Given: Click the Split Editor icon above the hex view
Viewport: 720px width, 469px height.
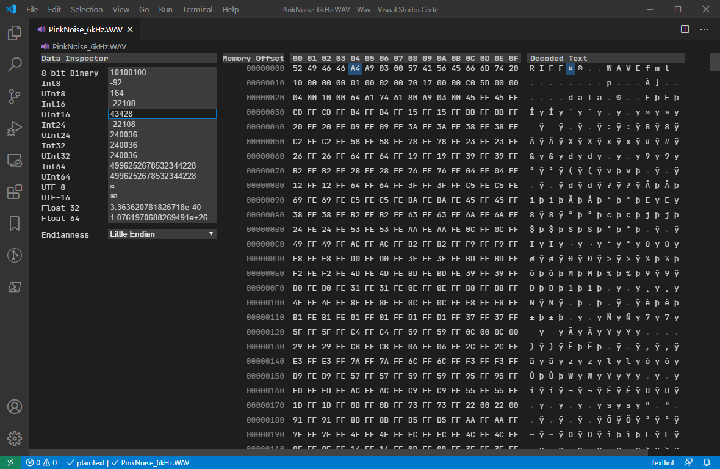Looking at the screenshot, I should point(683,29).
